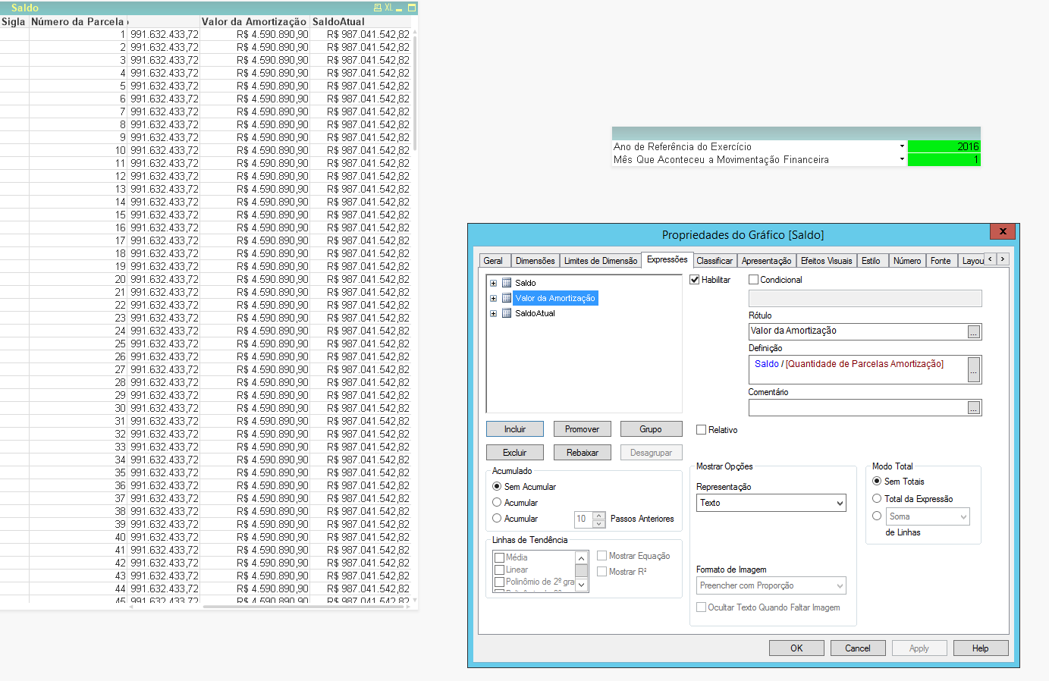This screenshot has width=1049, height=681.
Task: Select the Soma de Linhas radio button
Action: point(877,516)
